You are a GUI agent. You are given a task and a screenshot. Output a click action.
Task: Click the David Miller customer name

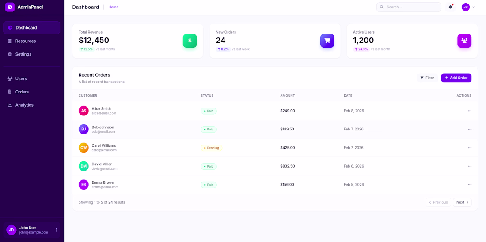[x=102, y=164]
